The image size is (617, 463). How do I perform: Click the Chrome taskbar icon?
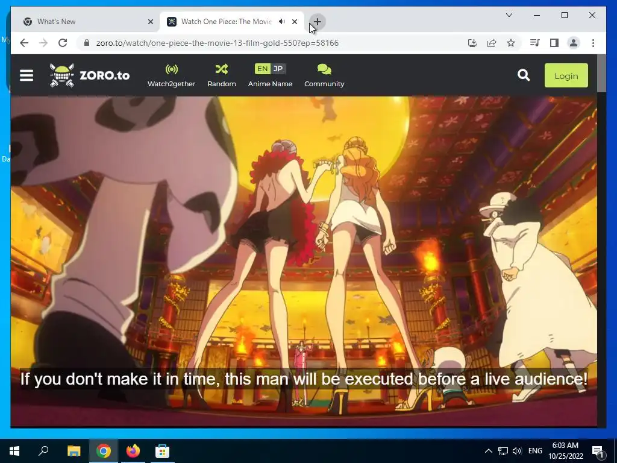(104, 451)
